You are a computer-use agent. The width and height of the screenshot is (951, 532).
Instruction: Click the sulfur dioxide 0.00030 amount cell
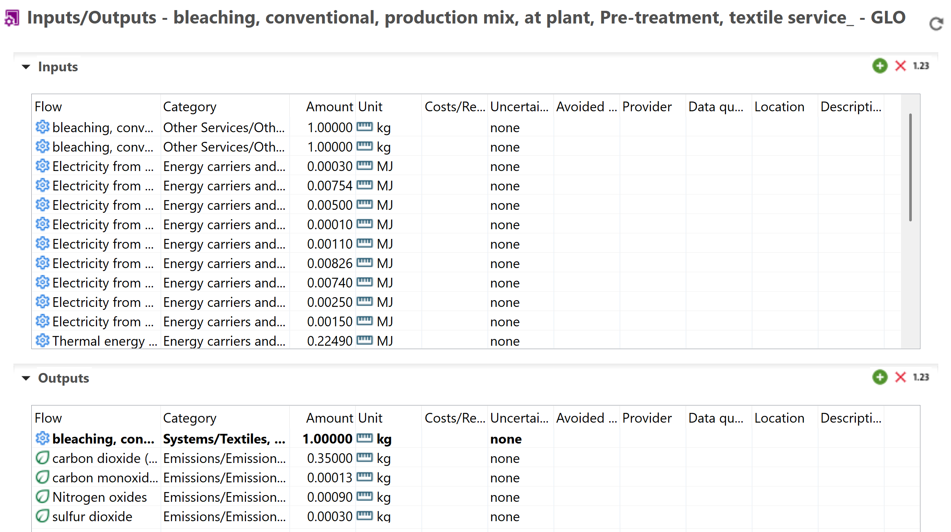tap(329, 517)
